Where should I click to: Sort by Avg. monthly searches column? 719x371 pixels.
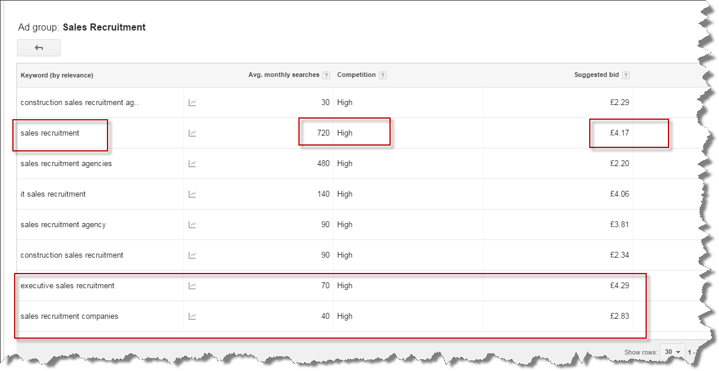(x=284, y=75)
